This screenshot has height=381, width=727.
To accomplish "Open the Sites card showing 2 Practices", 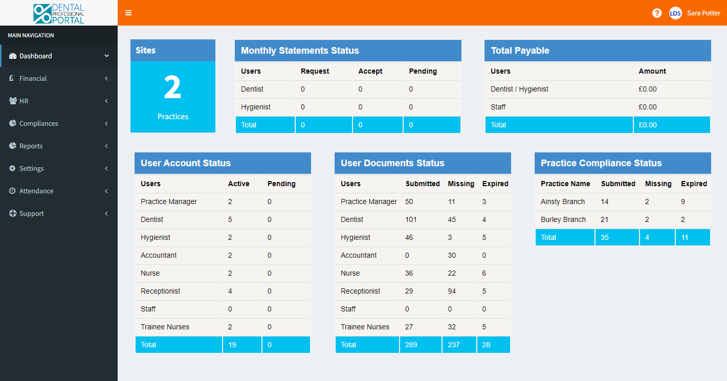I will [172, 86].
